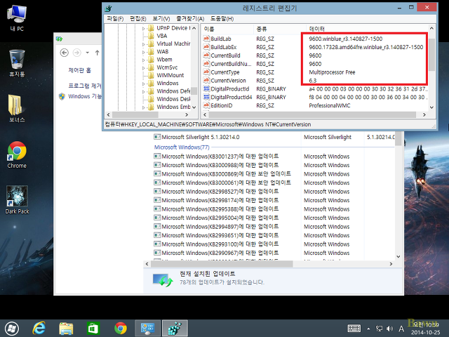Open the 파일(F) menu in Registry Editor
This screenshot has width=449, height=337.
(x=115, y=19)
